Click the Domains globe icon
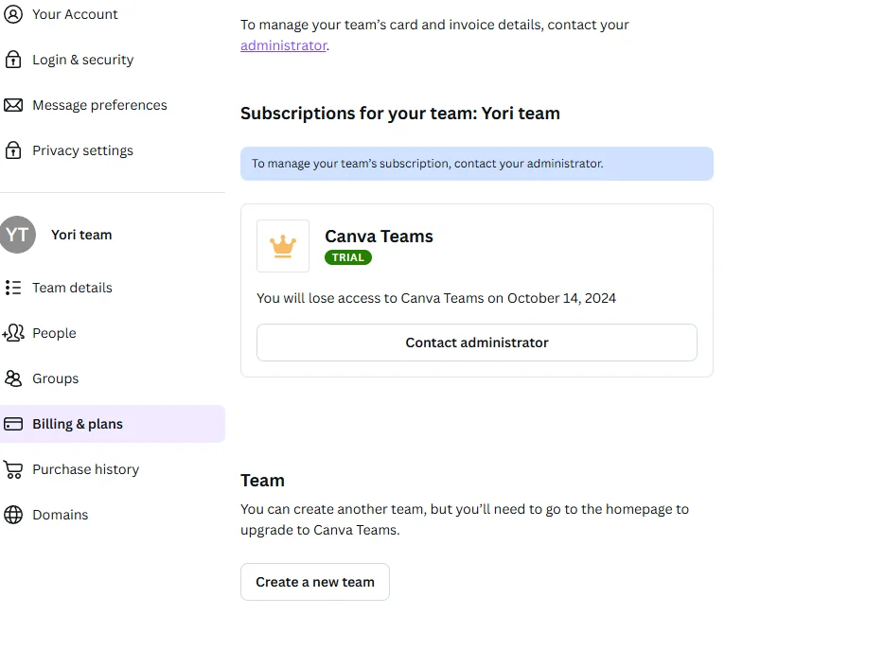This screenshot has height=668, width=884. [x=13, y=515]
